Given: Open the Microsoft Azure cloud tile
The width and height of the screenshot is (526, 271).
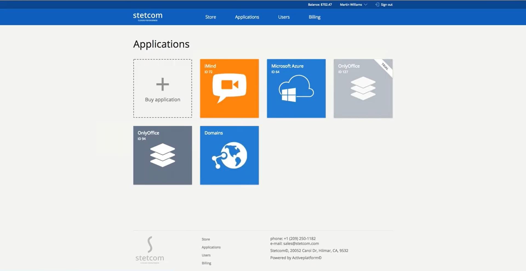Looking at the screenshot, I should [296, 89].
